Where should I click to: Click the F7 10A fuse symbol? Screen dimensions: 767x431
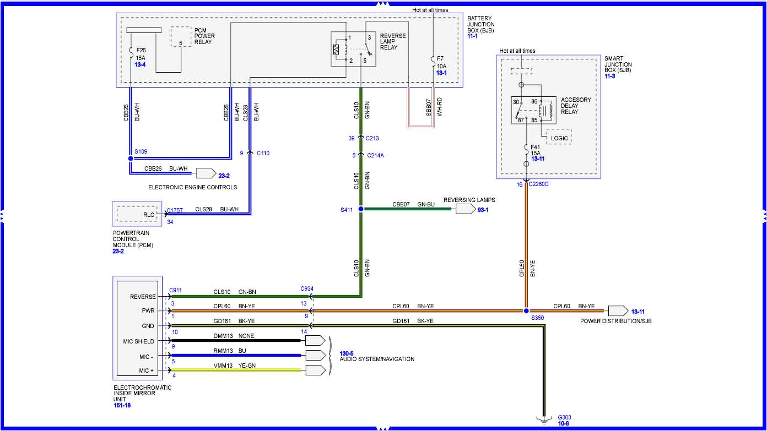433,60
